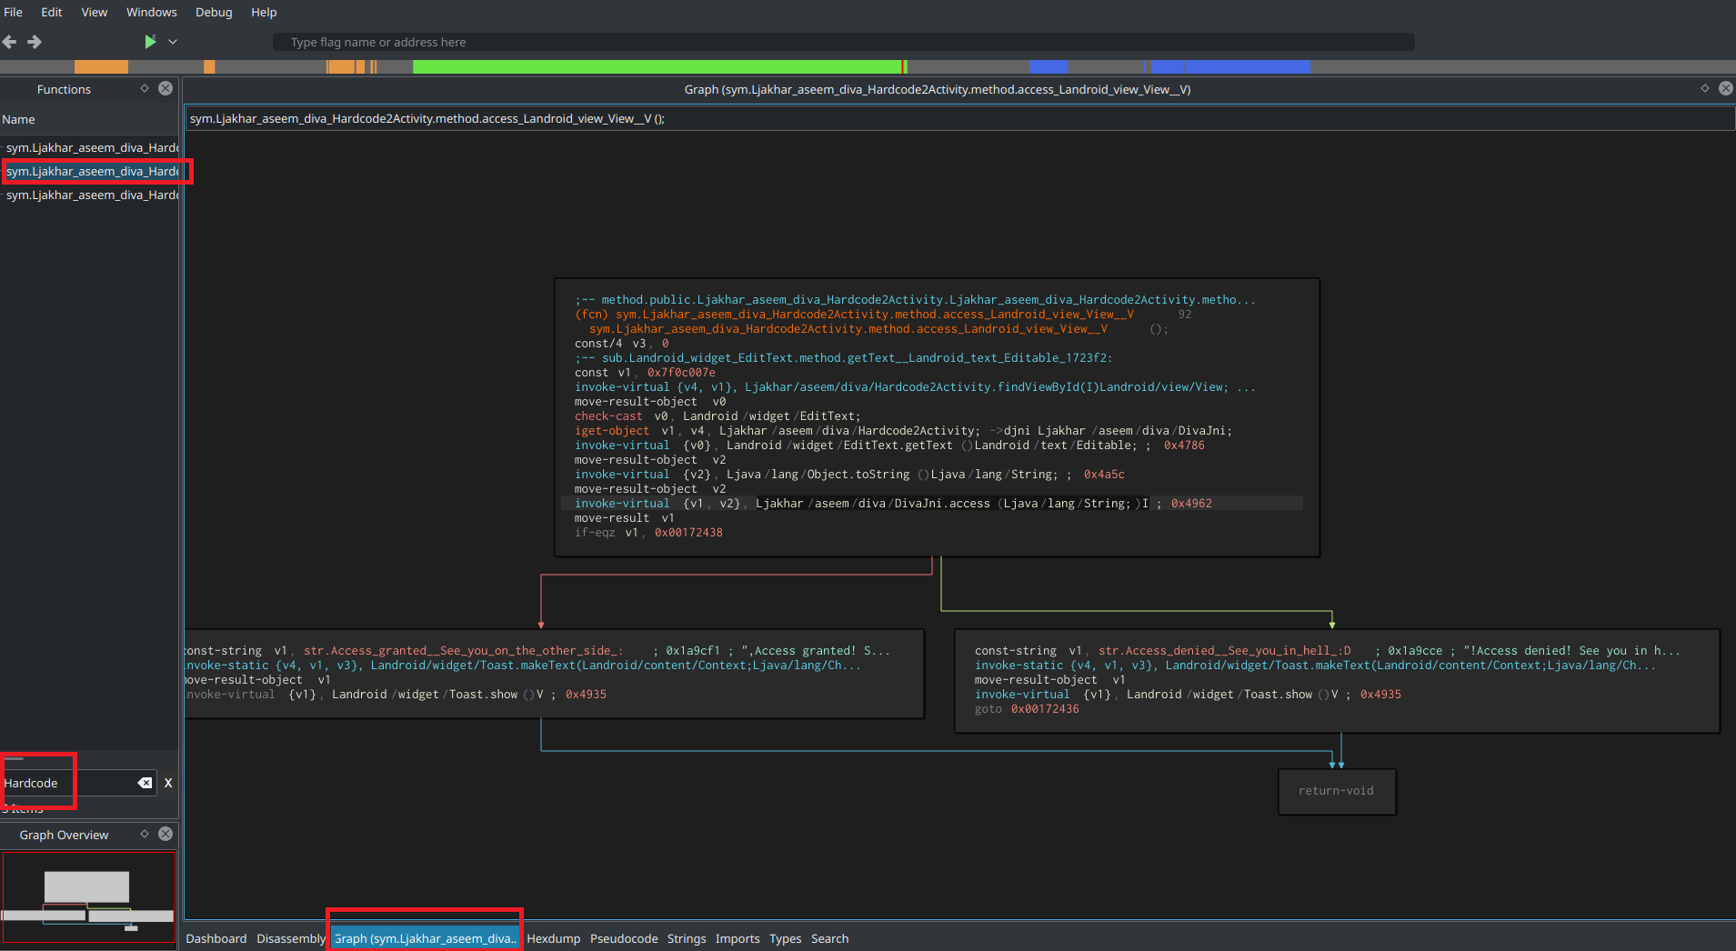Click the flag name search field
The width and height of the screenshot is (1736, 951).
coord(844,41)
